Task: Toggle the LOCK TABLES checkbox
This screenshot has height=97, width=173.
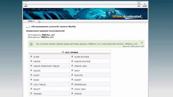Action: tap(31, 84)
